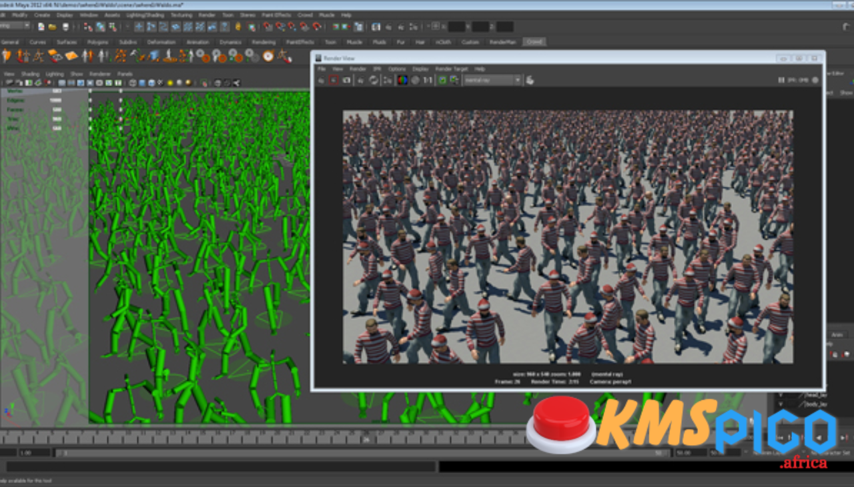
Task: Open the menu set dropdown on the status line
Action: (x=15, y=26)
